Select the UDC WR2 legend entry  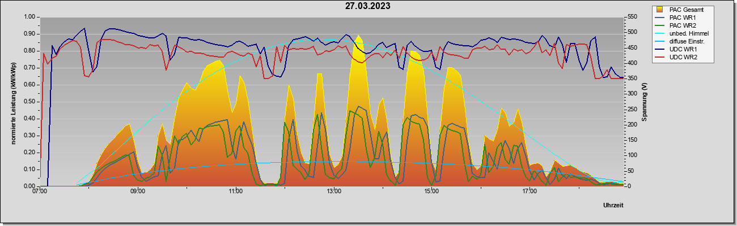click(677, 57)
